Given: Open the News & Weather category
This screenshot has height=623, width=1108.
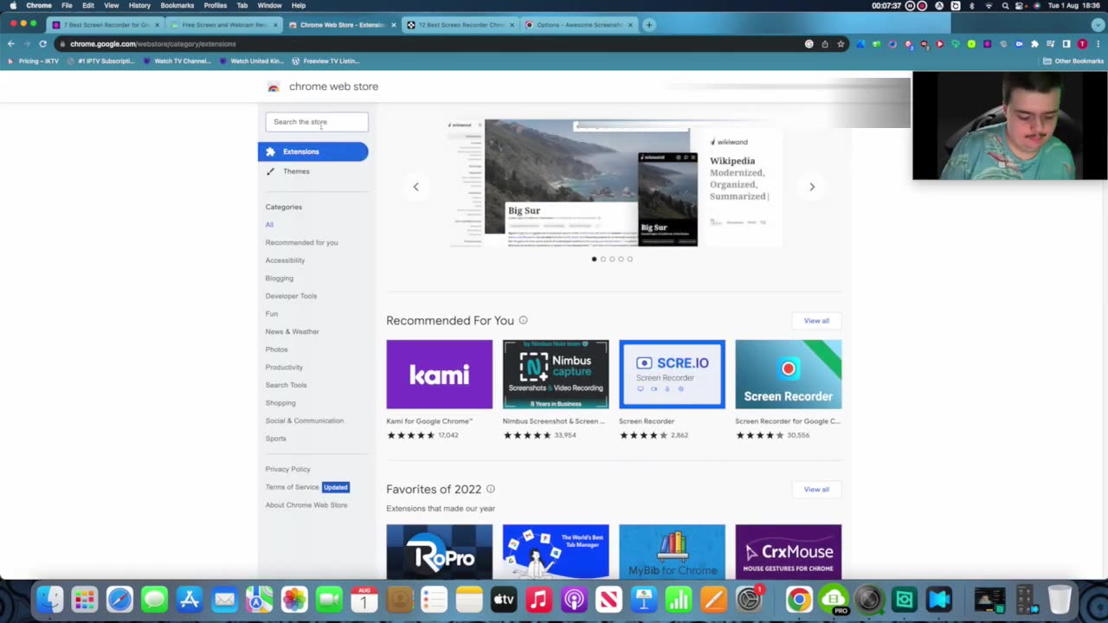Looking at the screenshot, I should point(292,331).
